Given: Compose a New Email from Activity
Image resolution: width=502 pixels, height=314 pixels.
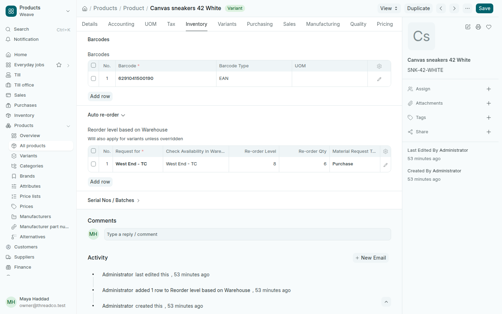Looking at the screenshot, I should click(x=371, y=258).
